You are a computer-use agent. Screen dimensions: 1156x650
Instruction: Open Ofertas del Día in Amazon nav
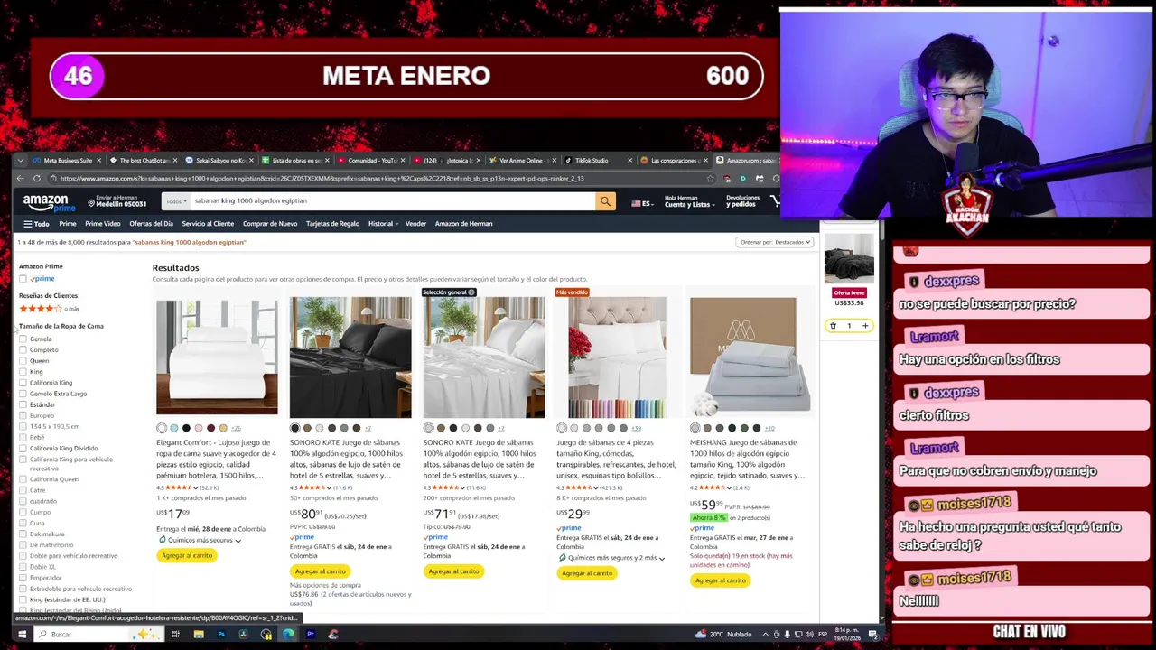[151, 224]
